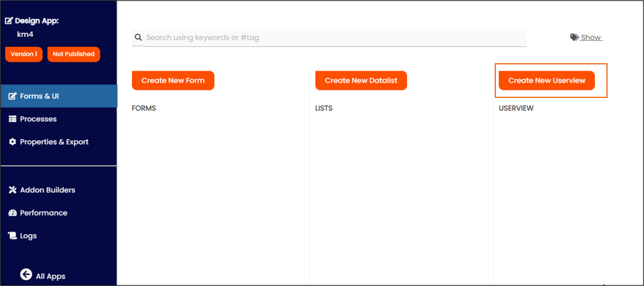
Task: Click the Create New Userview button
Action: tap(546, 81)
